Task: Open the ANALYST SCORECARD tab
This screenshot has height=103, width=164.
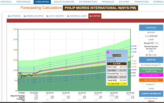Action: click(x=64, y=2)
